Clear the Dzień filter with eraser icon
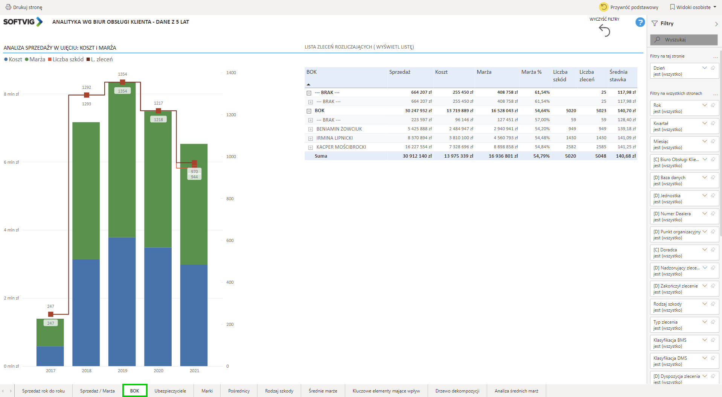 [713, 68]
